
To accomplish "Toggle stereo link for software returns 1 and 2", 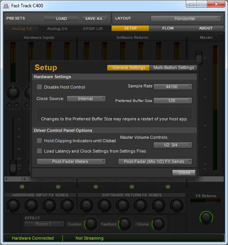I will (x=96, y=187).
